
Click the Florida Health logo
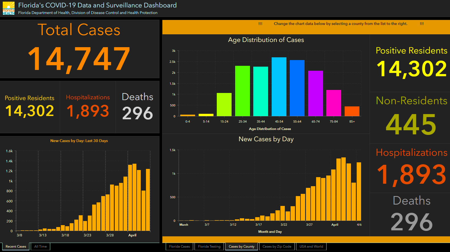9,8
